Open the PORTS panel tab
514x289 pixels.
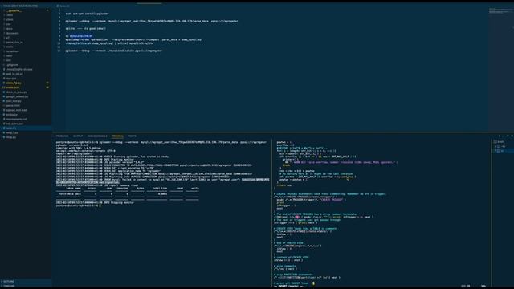(x=133, y=136)
